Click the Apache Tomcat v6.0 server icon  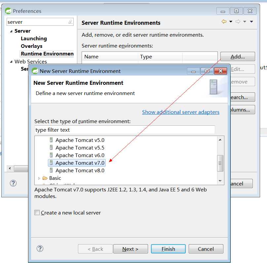coord(51,155)
